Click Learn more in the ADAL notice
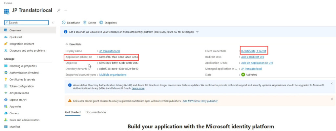Viewport: 336px width, 131px height. point(138,88)
